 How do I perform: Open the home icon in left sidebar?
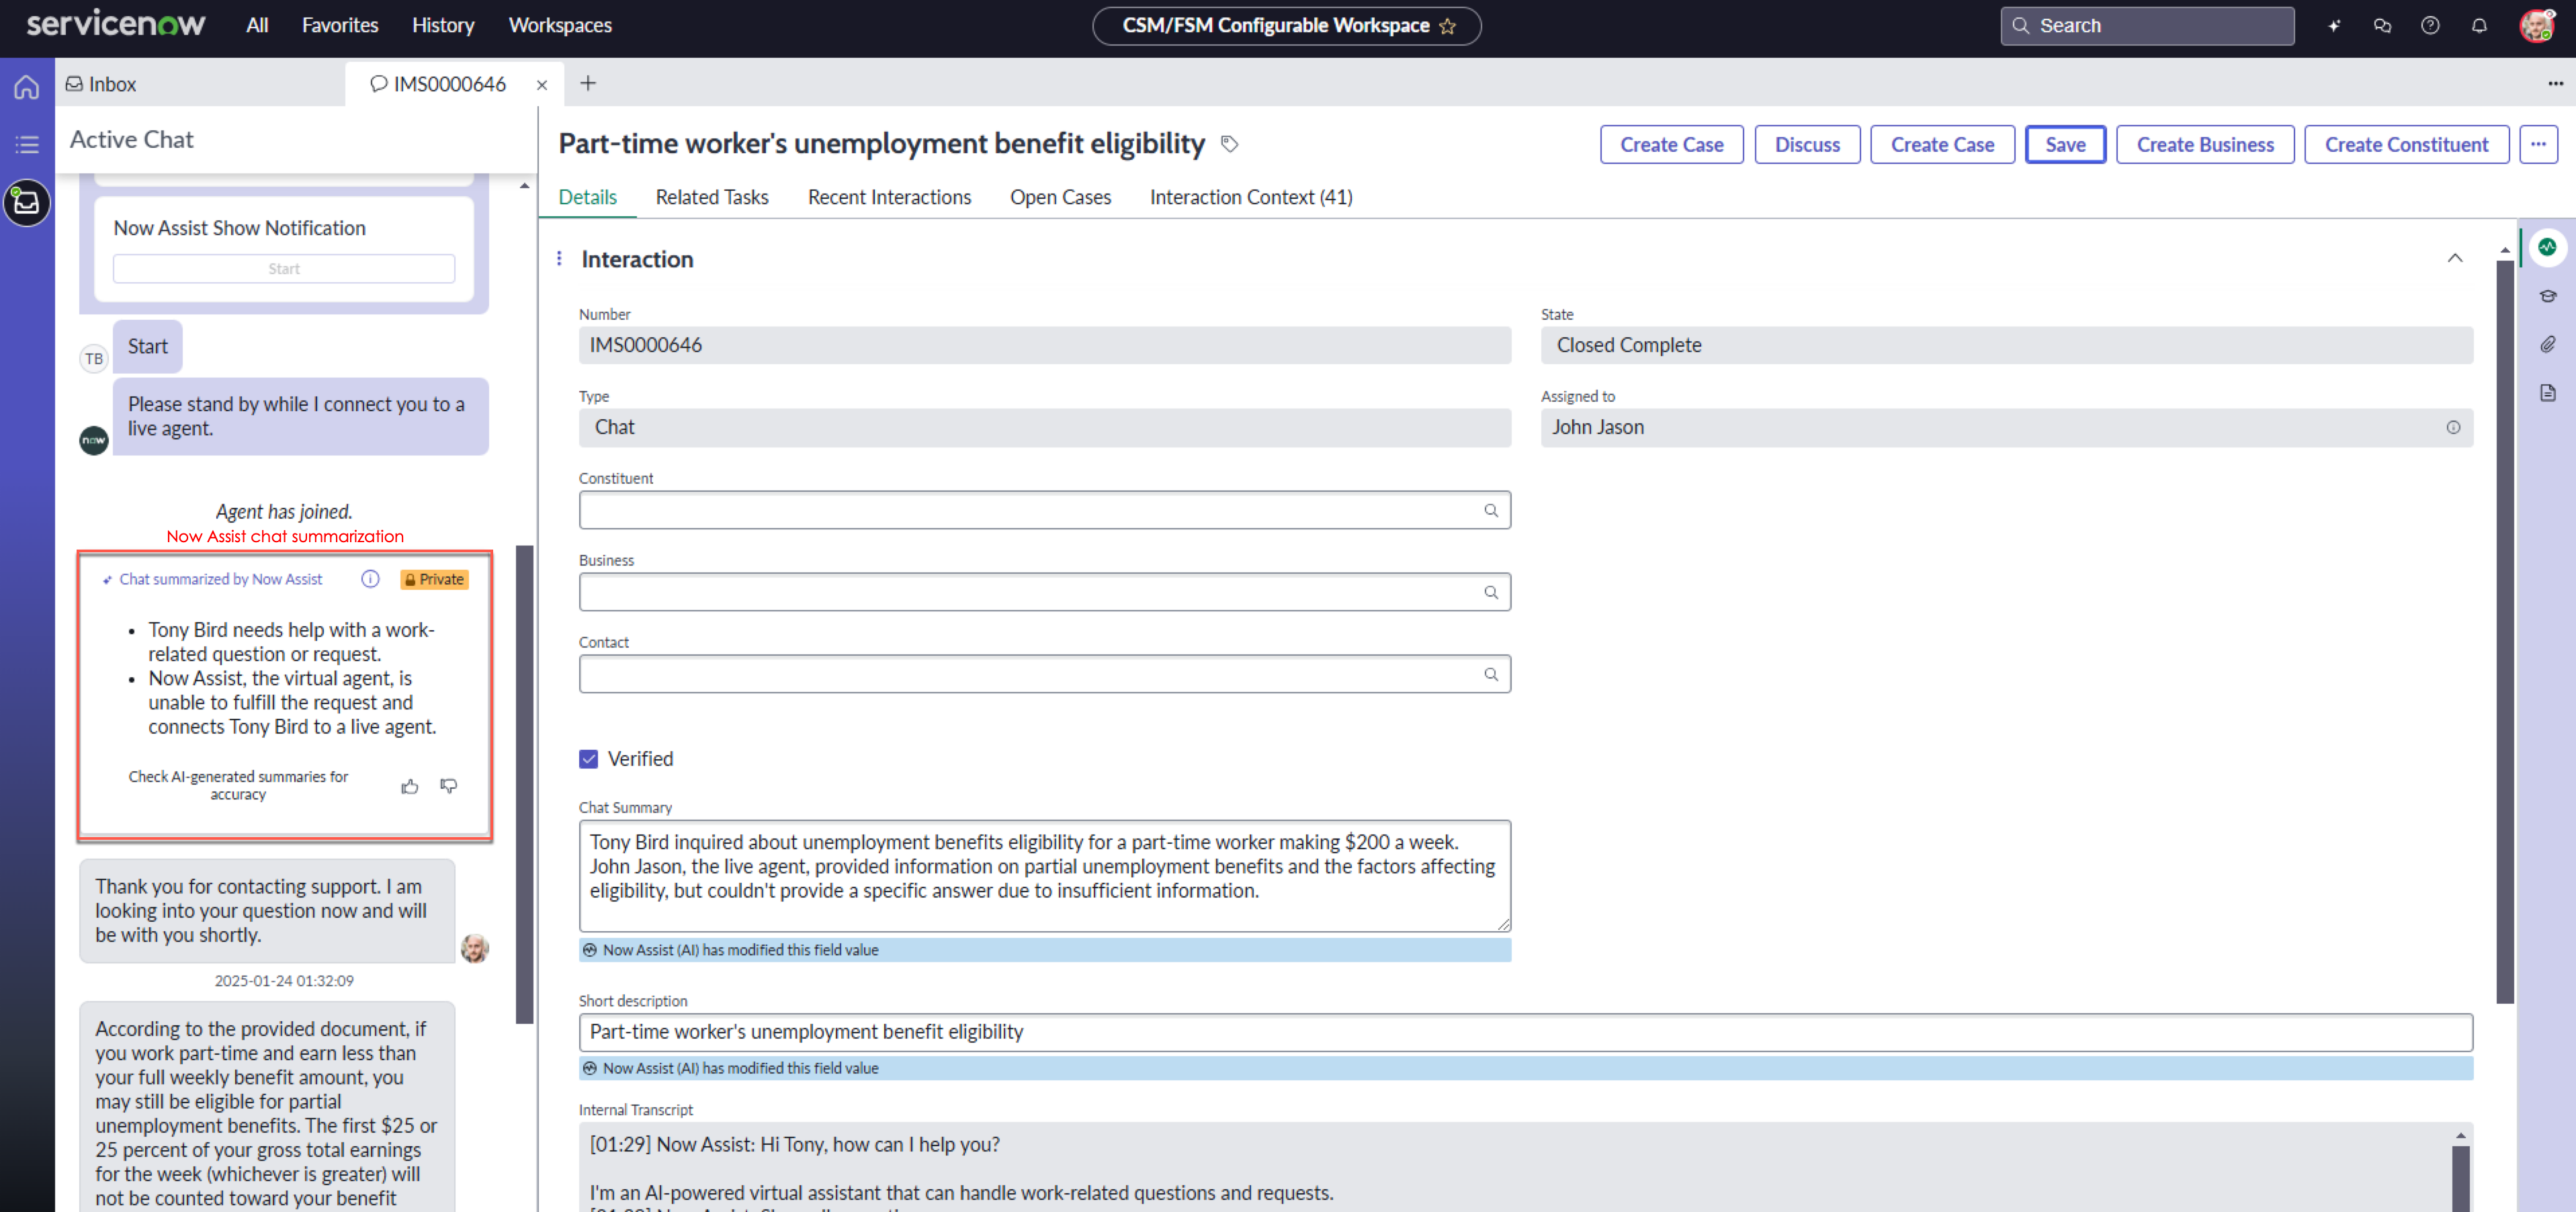(27, 87)
